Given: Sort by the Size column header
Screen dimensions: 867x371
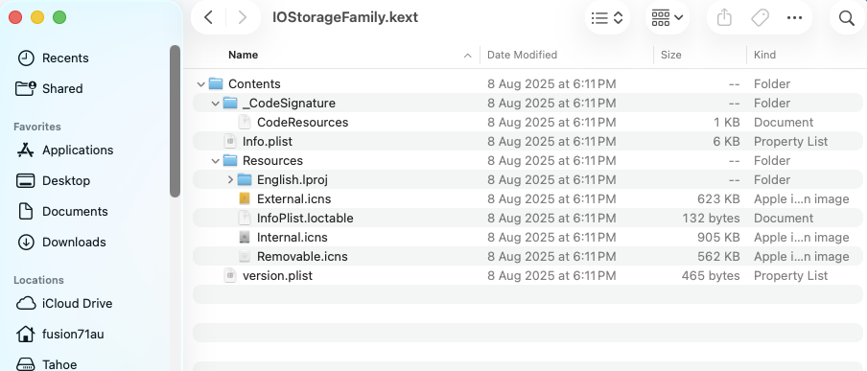Looking at the screenshot, I should click(x=671, y=55).
